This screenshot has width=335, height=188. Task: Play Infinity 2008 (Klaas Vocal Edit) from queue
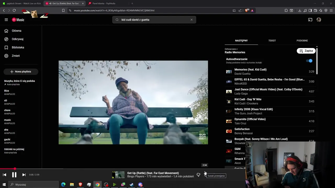coord(270,111)
